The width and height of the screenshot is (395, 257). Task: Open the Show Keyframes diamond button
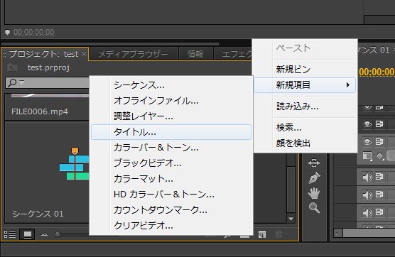click(380, 156)
